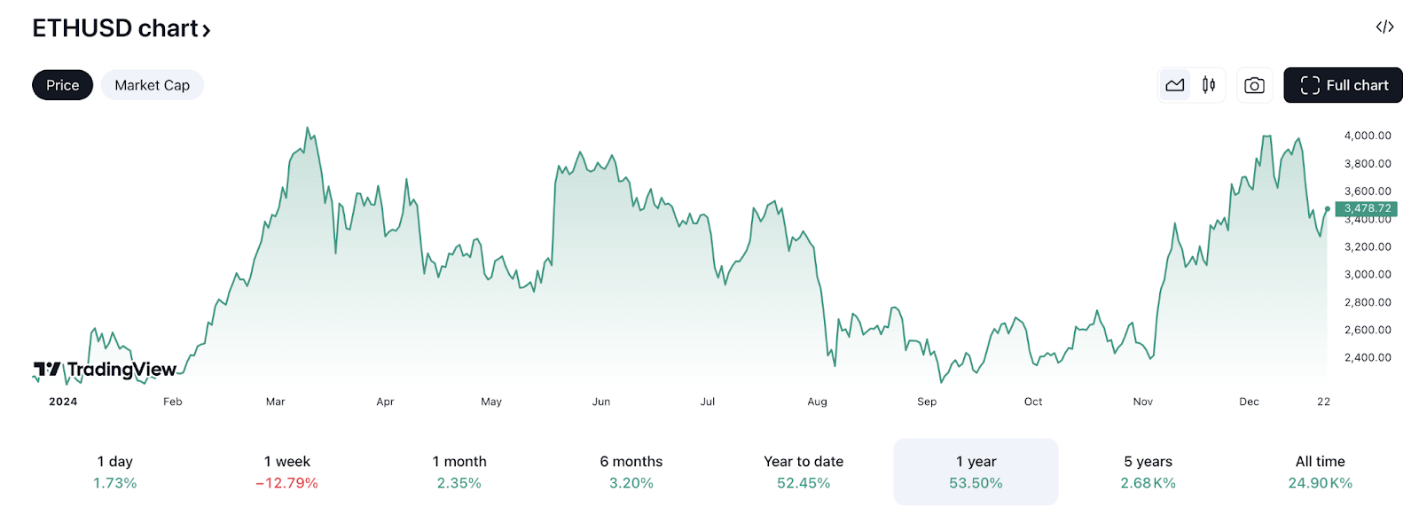Choose the 1 month range
This screenshot has height=515, width=1419.
pos(459,472)
